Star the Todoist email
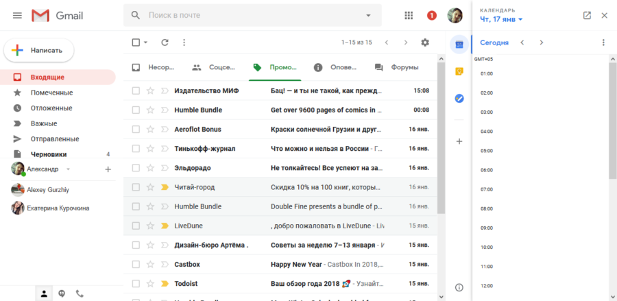The width and height of the screenshot is (617, 301). pyautogui.click(x=150, y=284)
